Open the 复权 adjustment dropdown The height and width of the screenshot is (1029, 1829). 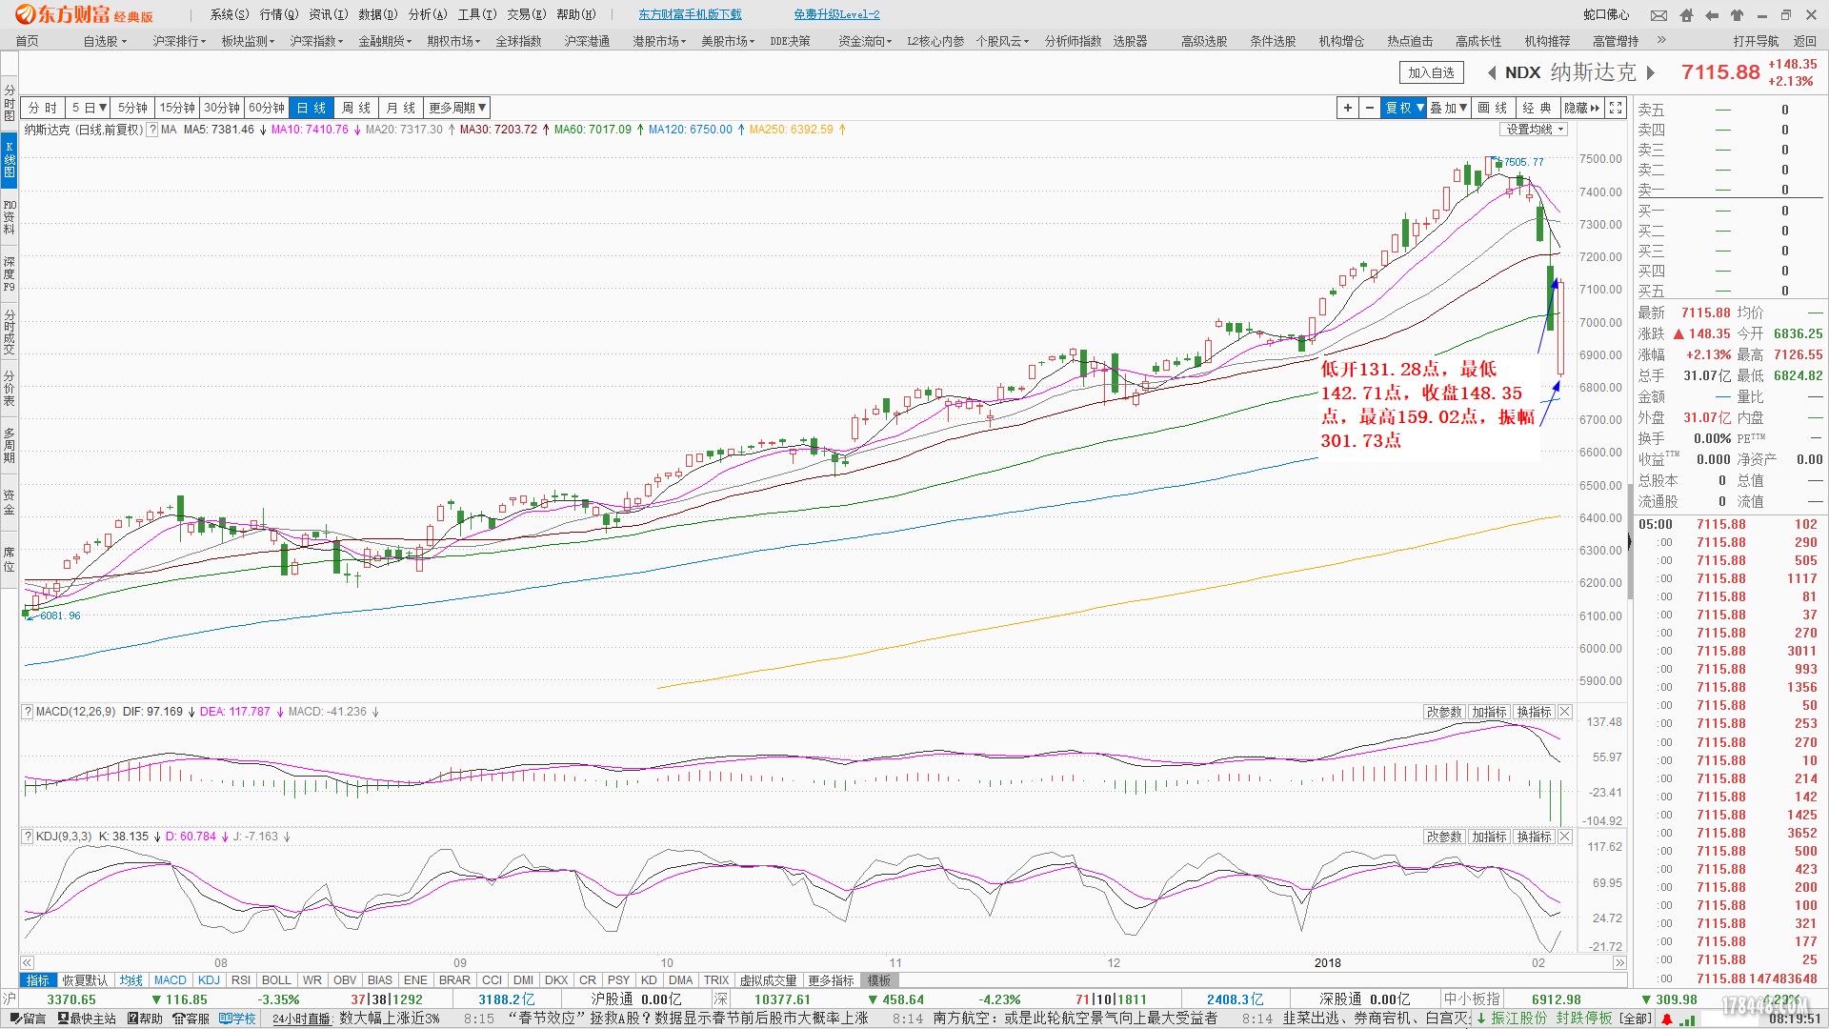tap(1404, 108)
